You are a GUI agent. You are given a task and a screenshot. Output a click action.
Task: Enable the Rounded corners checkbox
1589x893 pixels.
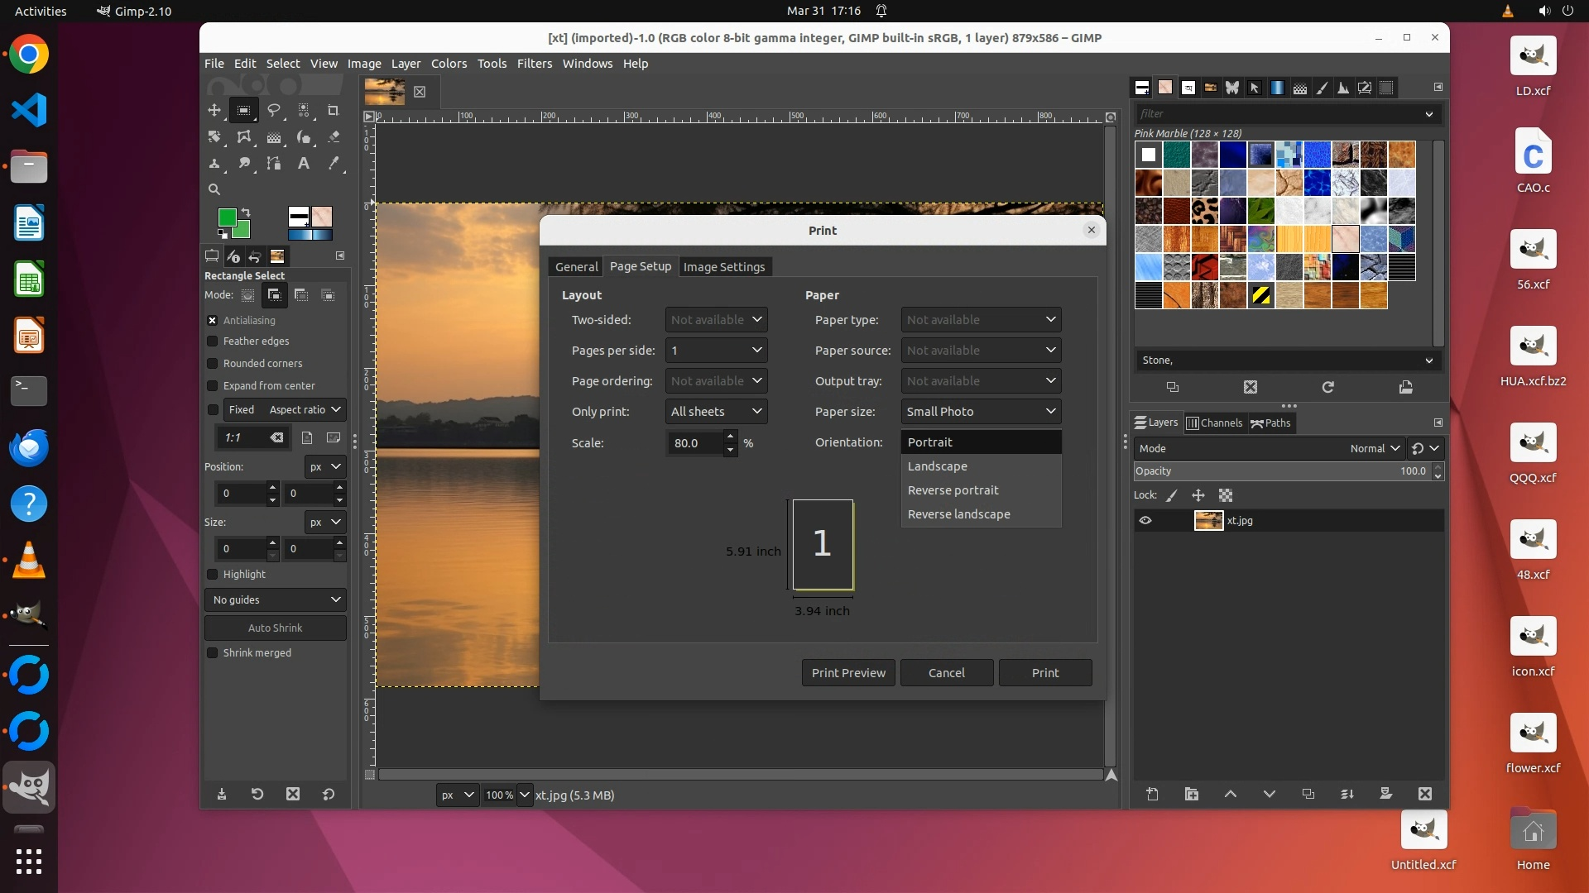(213, 364)
